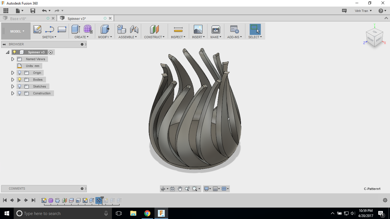Click the Redo arrow
390x219 pixels.
57,11
